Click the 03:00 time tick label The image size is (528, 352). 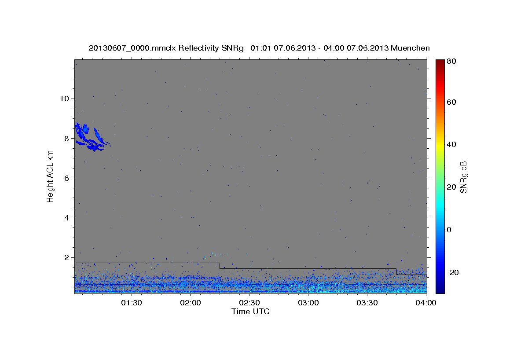point(308,303)
